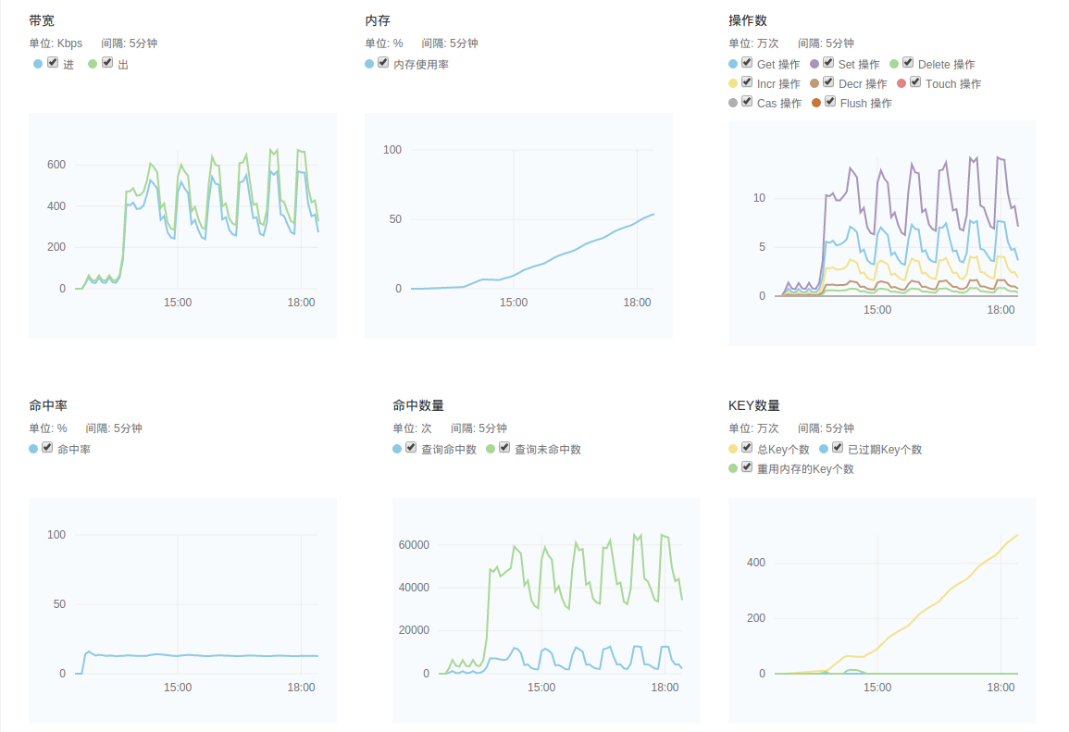
Task: Uncheck the 进 bandwidth series checkbox
Action: 53,63
